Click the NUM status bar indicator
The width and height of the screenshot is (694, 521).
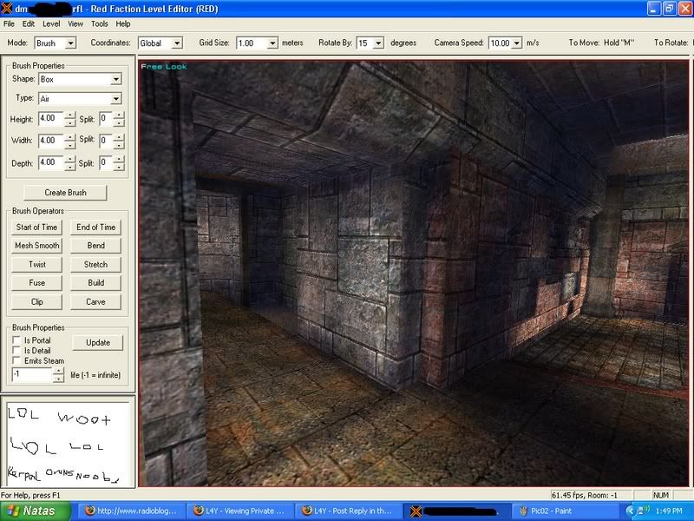click(661, 495)
